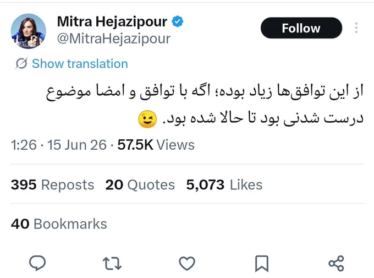Tap the repost arrows icon
The image size is (374, 278).
coord(112,263)
